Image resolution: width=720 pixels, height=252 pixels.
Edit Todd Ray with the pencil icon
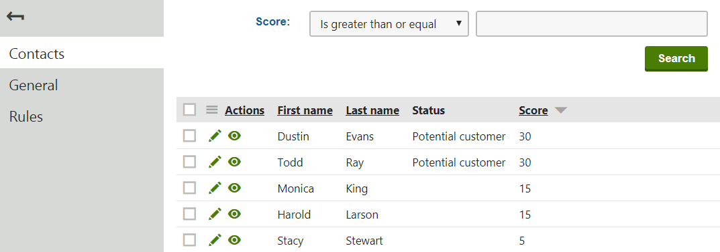point(215,162)
